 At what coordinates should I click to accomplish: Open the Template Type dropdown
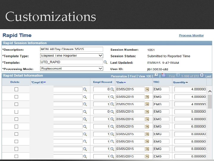pyautogui.click(x=72, y=56)
